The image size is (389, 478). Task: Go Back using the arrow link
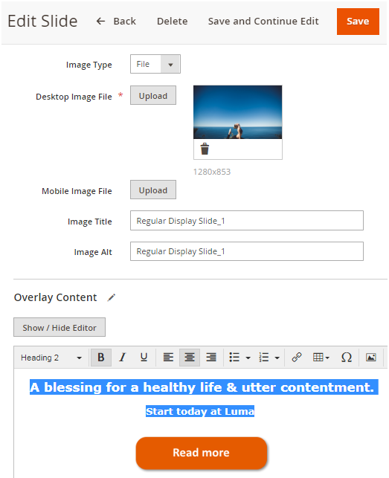click(x=116, y=22)
